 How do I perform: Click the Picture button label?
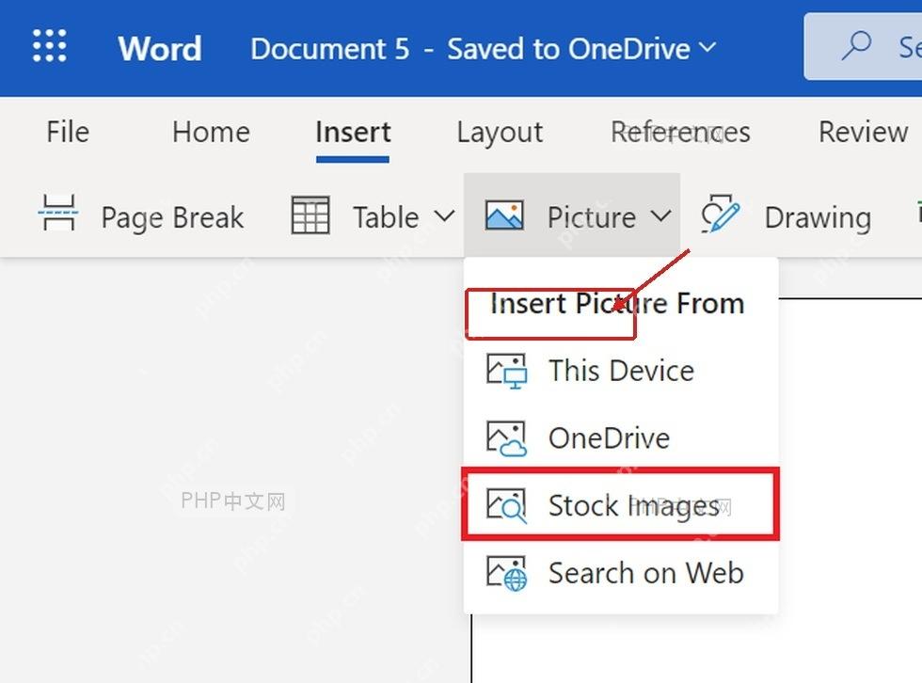pos(592,217)
